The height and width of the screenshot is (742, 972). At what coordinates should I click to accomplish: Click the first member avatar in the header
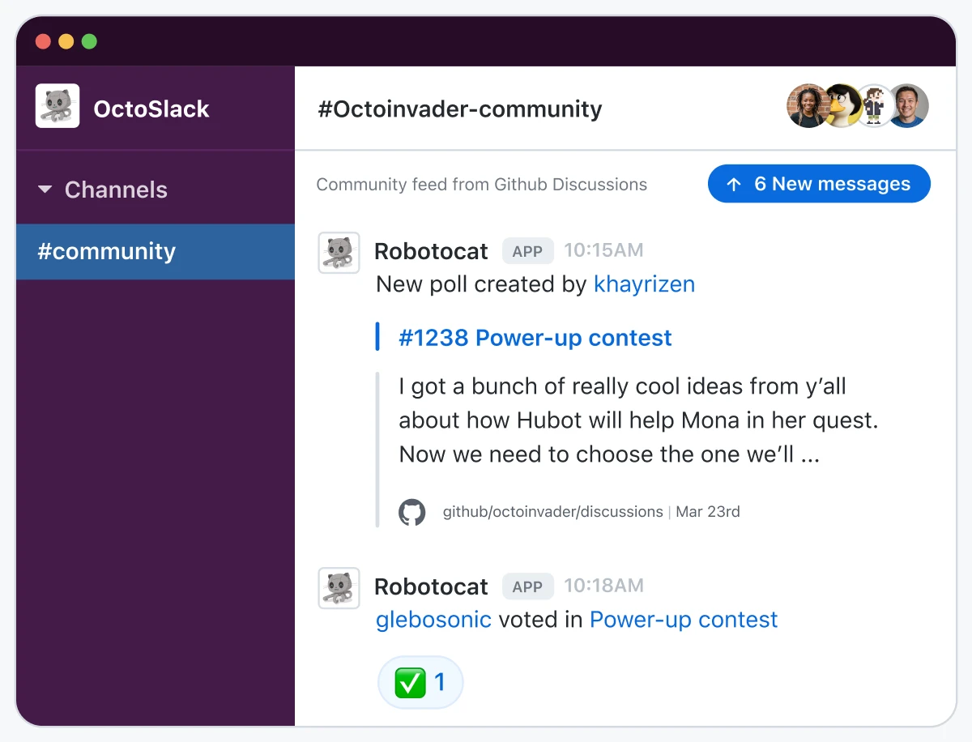(x=808, y=105)
